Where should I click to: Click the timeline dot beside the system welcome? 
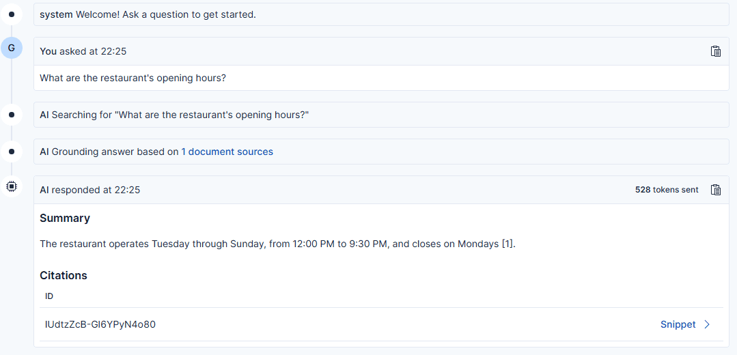click(12, 14)
